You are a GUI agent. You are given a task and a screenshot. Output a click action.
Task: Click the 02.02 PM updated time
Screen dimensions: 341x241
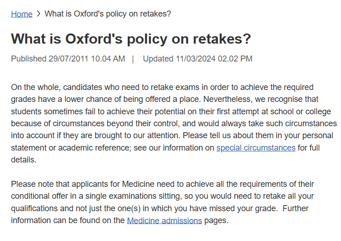pos(235,59)
